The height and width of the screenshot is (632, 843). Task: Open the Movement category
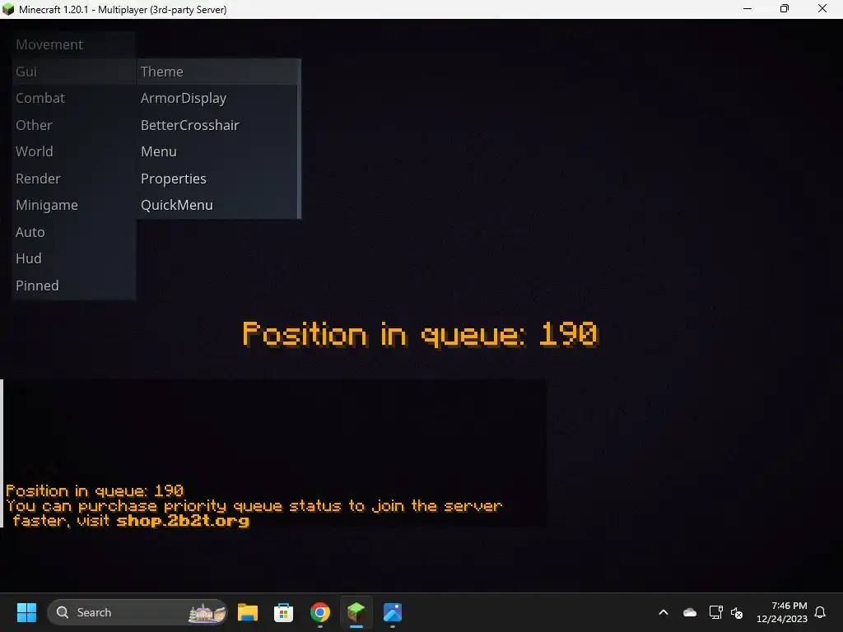click(73, 44)
